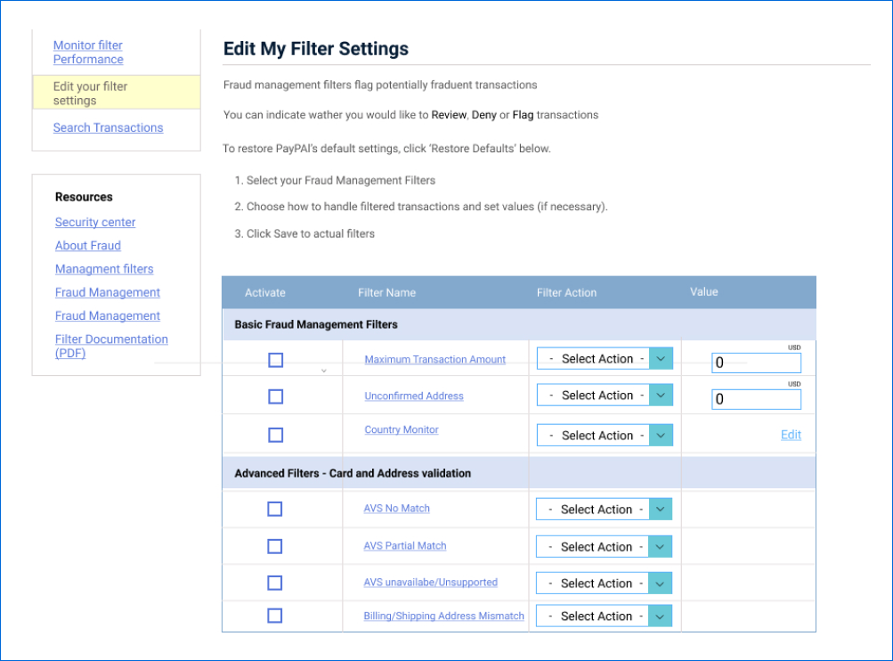Screen dimensions: 893x661
Task: Expand Select Action dropdown for Billing/Shipping Address Mismatch
Action: click(604, 616)
